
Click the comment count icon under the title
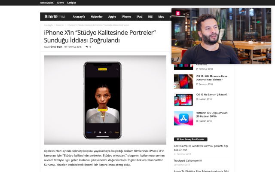(x=87, y=47)
